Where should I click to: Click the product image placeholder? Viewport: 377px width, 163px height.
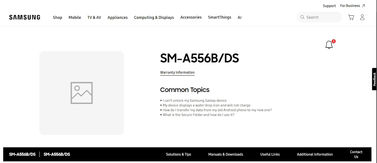(81, 93)
